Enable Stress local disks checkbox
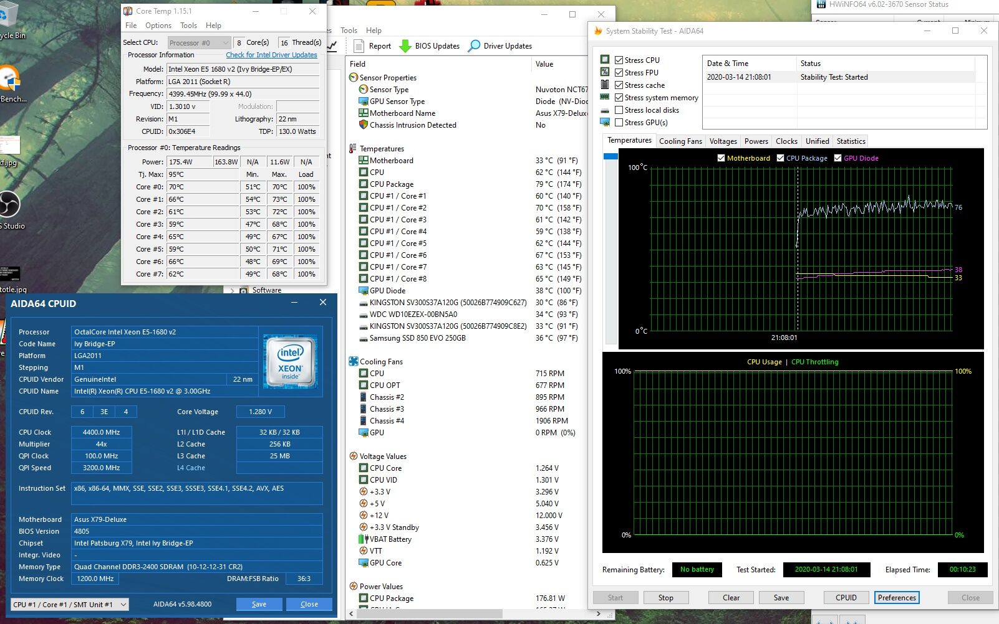The width and height of the screenshot is (999, 624). [x=619, y=110]
